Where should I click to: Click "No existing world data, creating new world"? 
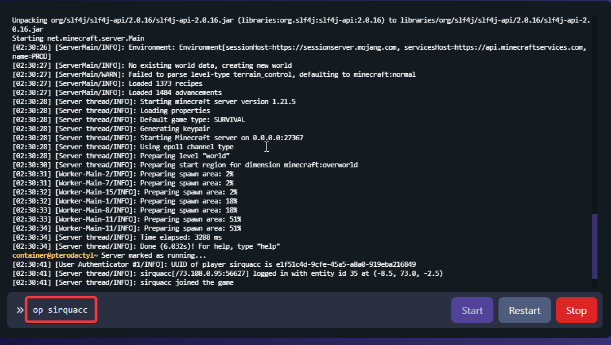tap(152, 65)
